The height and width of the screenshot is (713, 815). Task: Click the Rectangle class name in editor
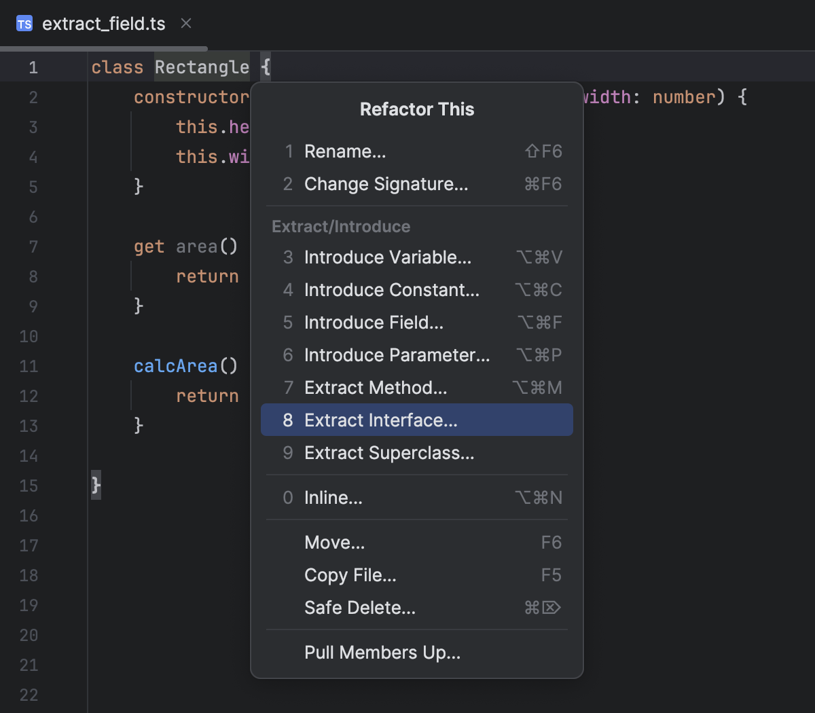[202, 67]
